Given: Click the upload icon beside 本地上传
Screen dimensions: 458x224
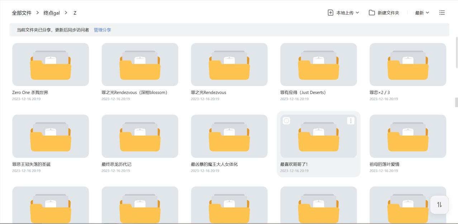Looking at the screenshot, I should (330, 13).
